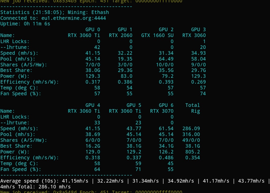270x193 pixels.
Task: Click the total rig speed 286.09
Action: click(191, 129)
